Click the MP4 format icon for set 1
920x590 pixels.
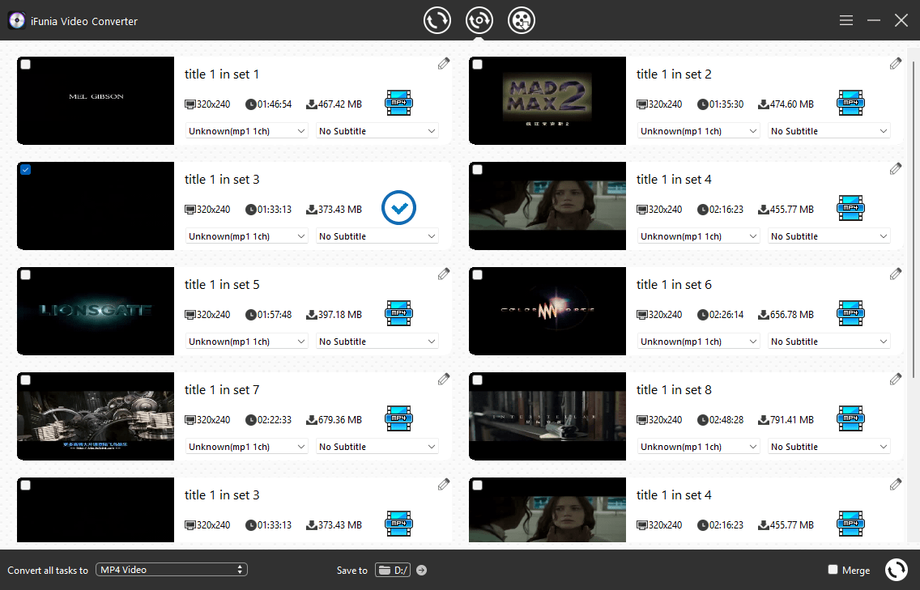[398, 103]
